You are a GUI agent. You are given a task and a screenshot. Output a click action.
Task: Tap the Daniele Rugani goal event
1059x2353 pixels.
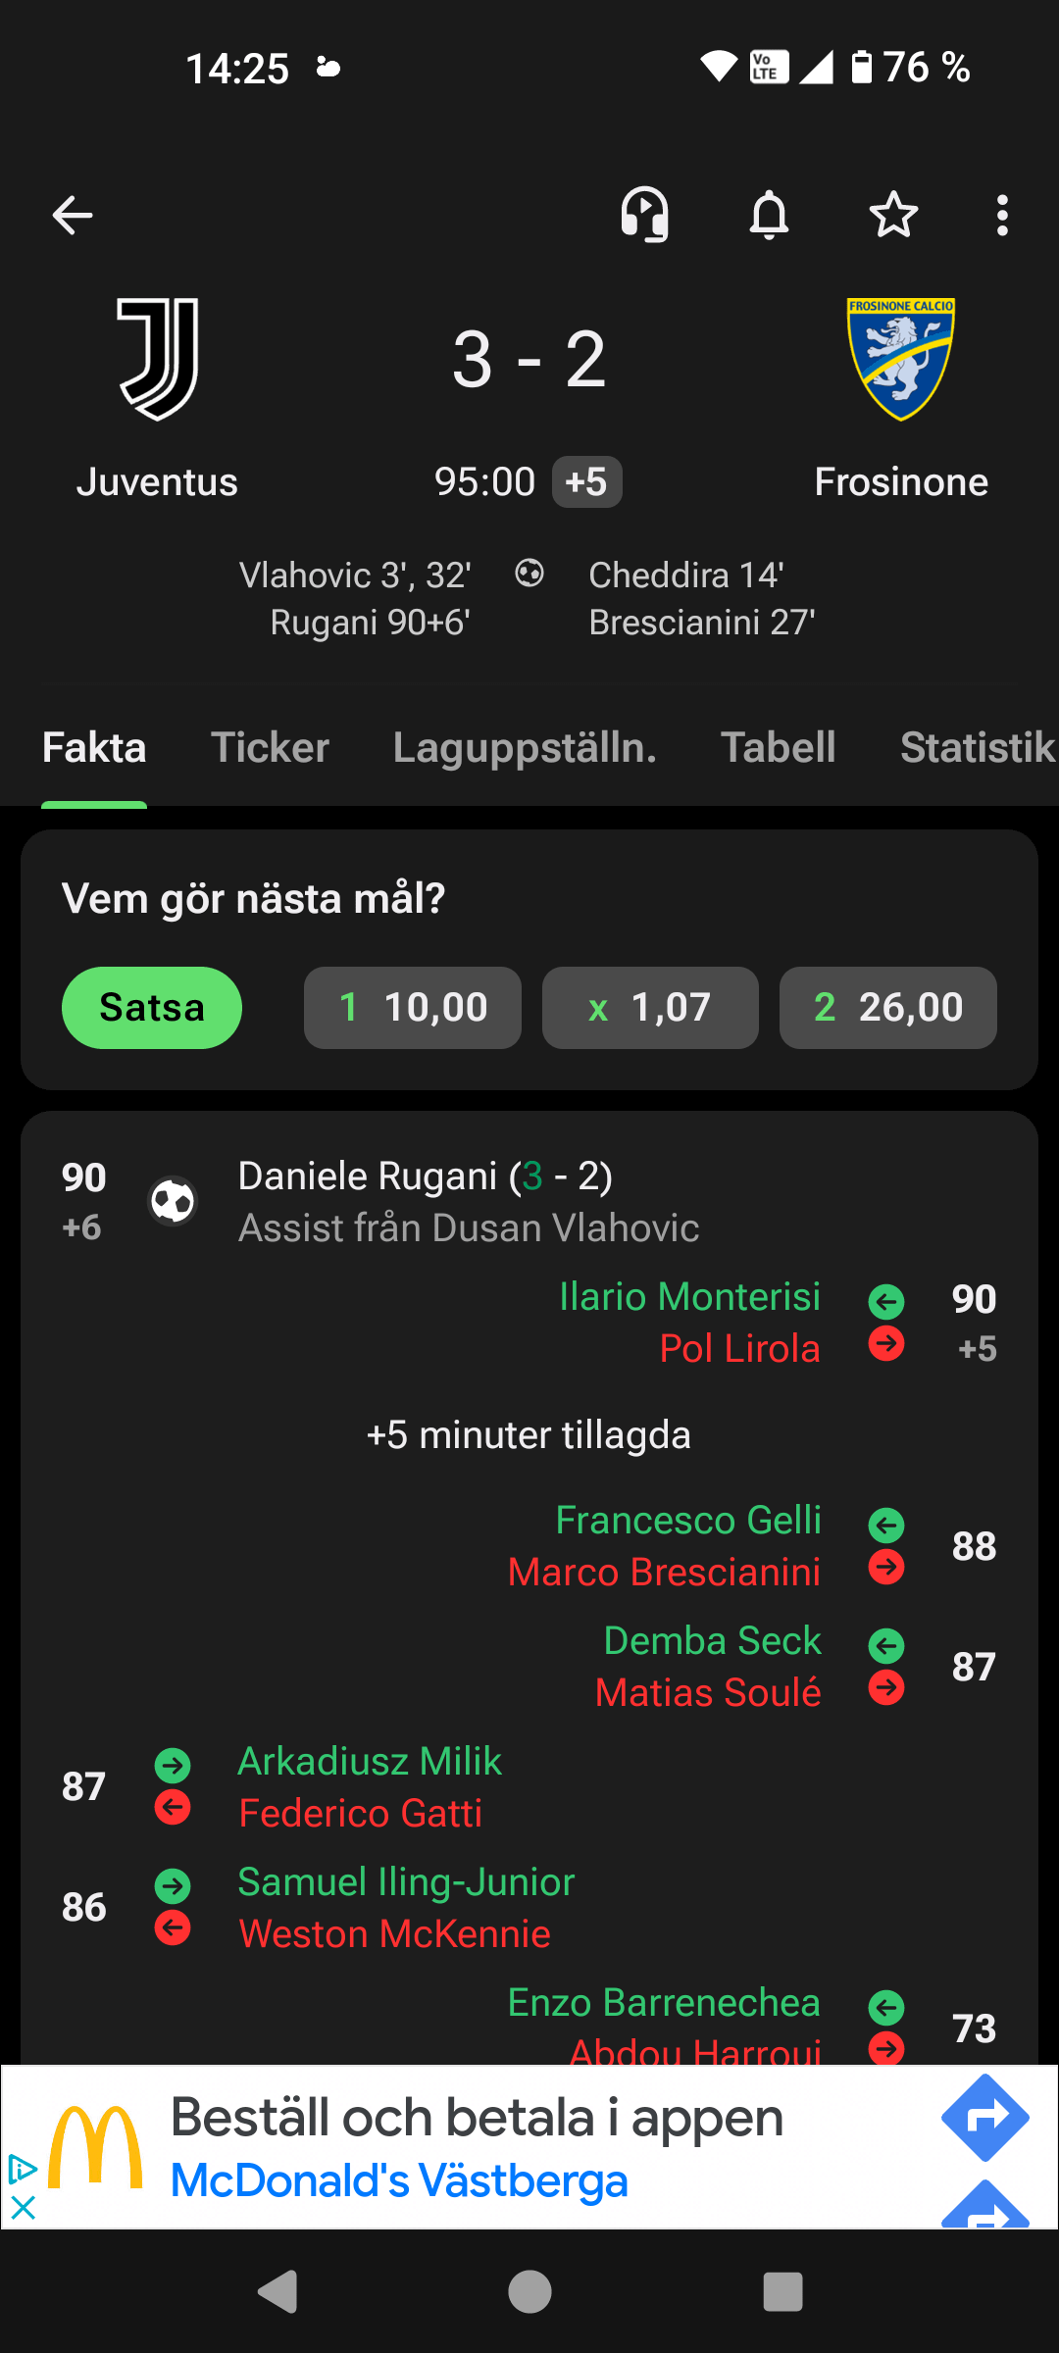(x=426, y=1176)
